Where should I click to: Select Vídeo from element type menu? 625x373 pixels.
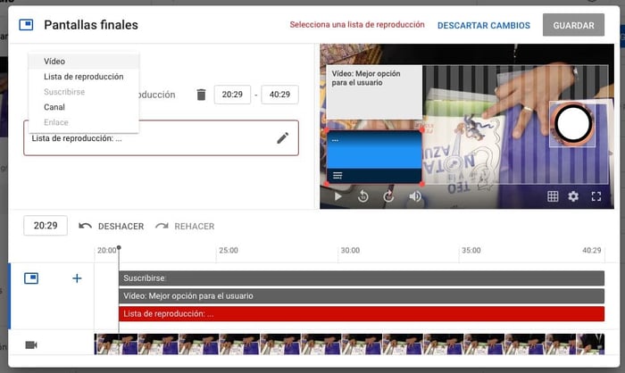click(x=54, y=62)
